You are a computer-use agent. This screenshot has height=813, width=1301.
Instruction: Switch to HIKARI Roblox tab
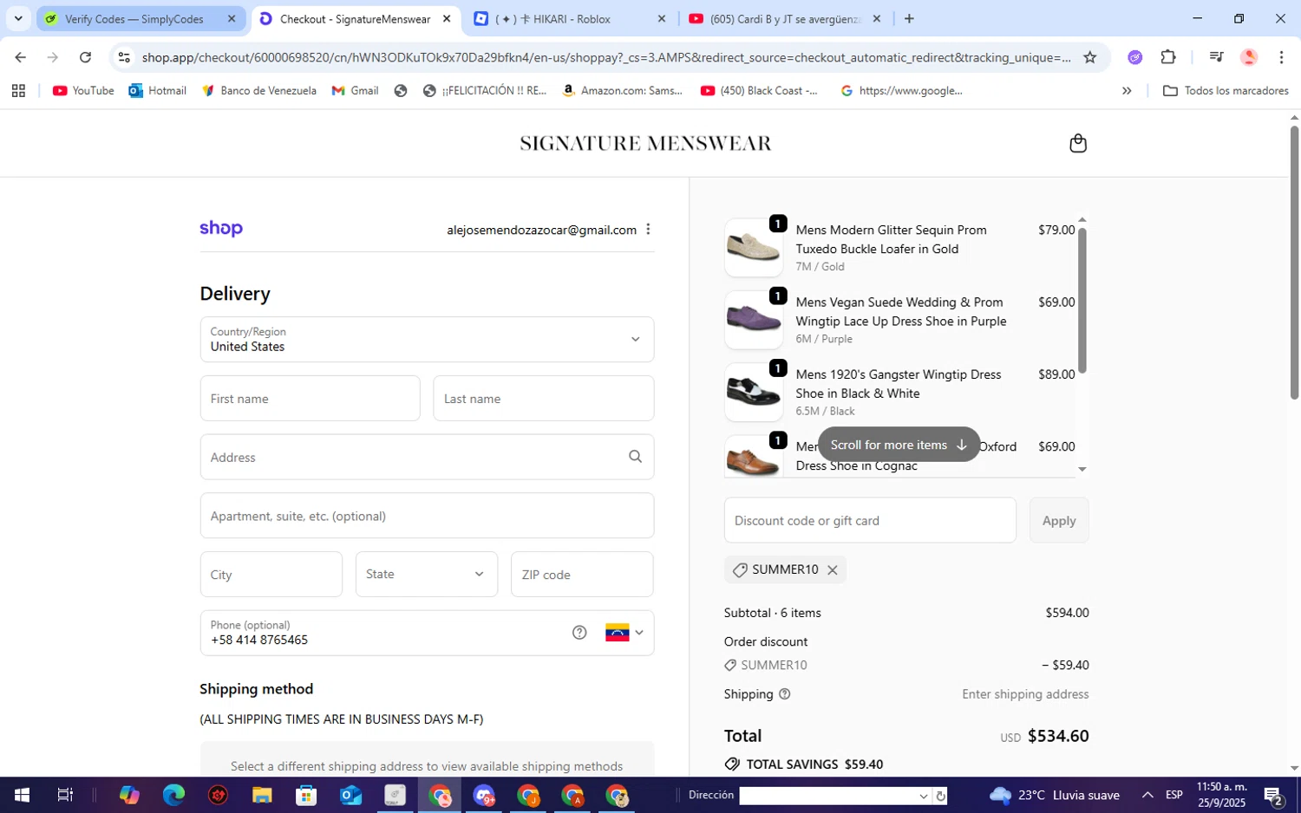(570, 19)
